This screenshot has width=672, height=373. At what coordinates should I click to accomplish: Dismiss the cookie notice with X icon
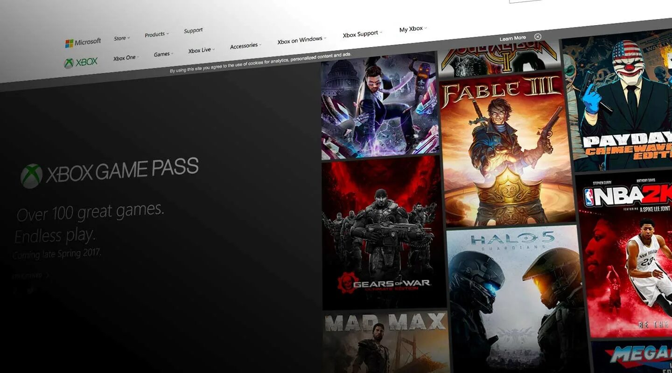538,36
